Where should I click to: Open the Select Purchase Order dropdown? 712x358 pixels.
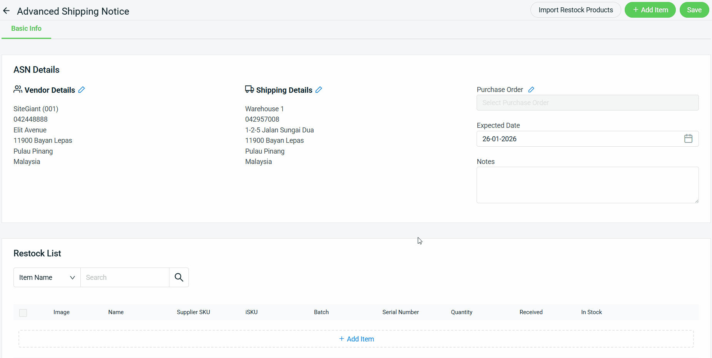pos(587,103)
